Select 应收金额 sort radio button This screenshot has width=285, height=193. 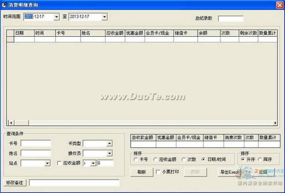point(156,160)
